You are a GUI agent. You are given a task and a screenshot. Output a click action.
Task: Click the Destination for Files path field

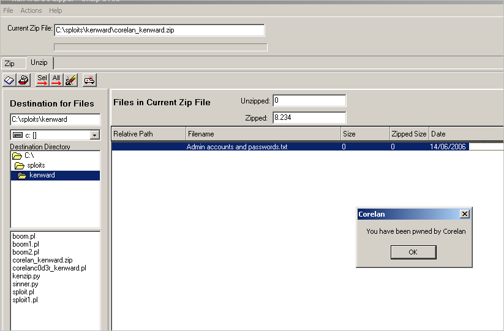55,119
